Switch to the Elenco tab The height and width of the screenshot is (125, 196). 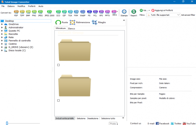72,29
